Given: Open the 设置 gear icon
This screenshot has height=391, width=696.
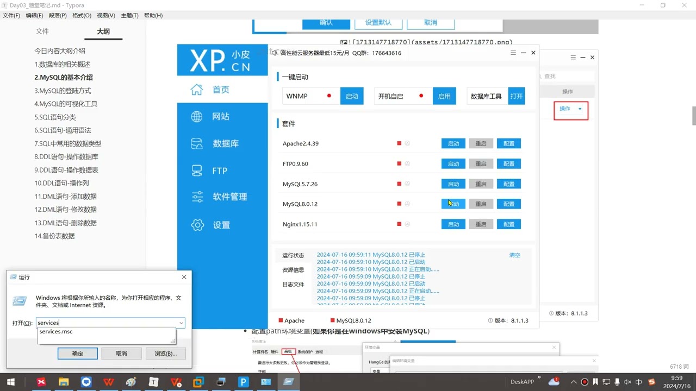Looking at the screenshot, I should 197,225.
